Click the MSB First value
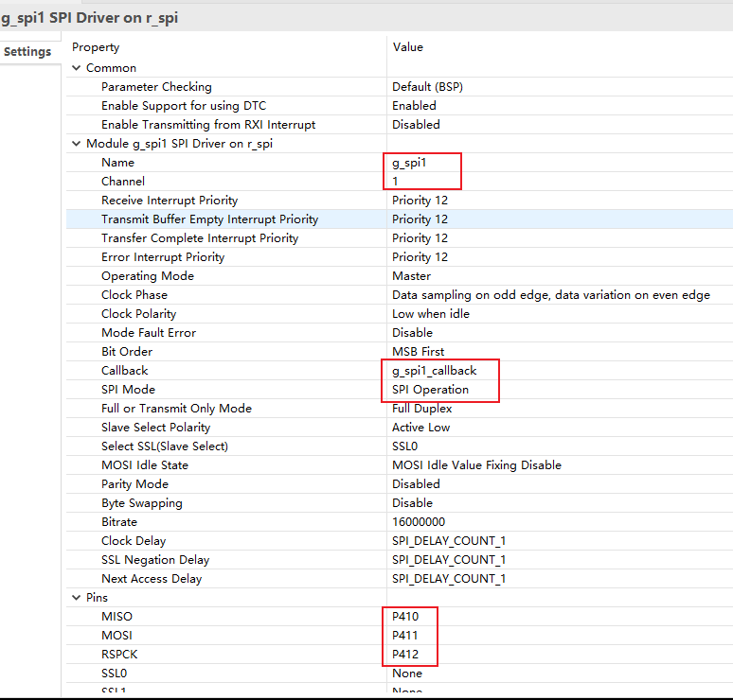This screenshot has width=733, height=700. point(419,352)
